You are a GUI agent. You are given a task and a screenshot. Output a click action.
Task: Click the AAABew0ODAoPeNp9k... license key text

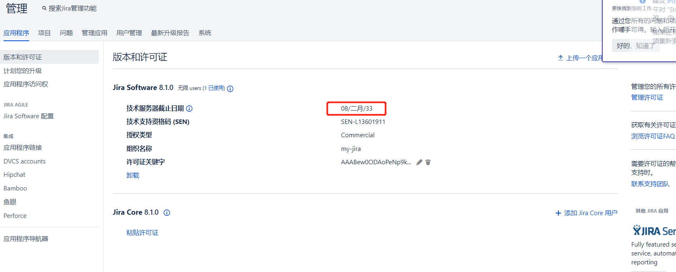click(x=376, y=162)
